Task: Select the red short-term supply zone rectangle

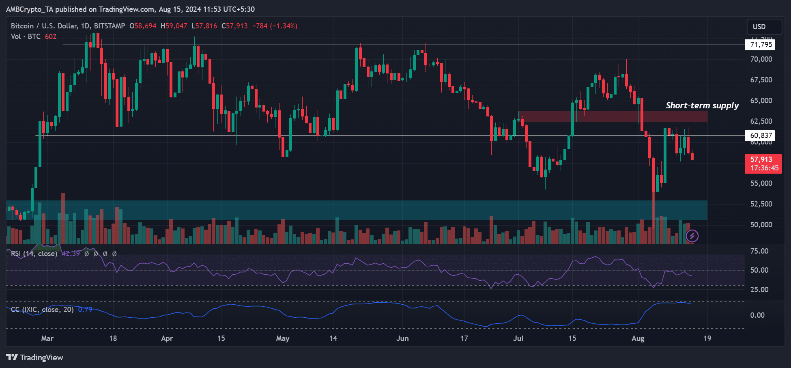Action: (x=613, y=116)
